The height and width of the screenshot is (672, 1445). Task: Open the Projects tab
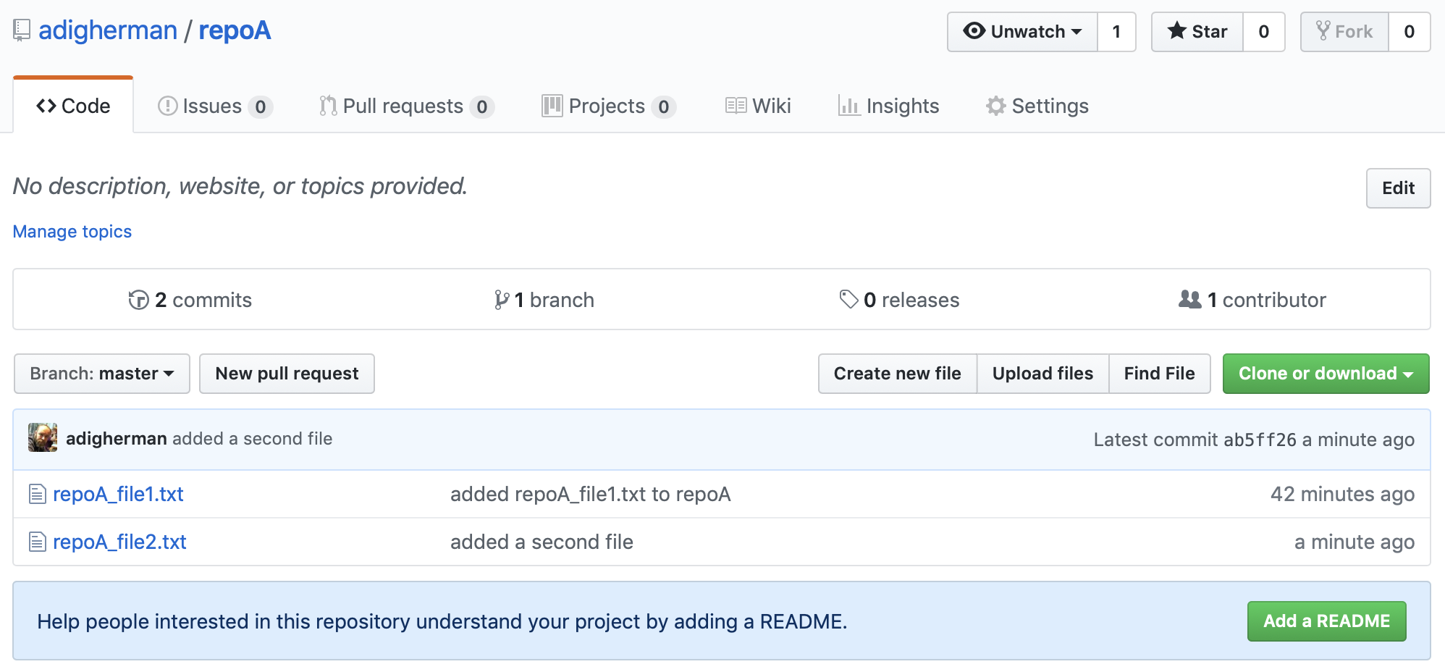coord(609,106)
